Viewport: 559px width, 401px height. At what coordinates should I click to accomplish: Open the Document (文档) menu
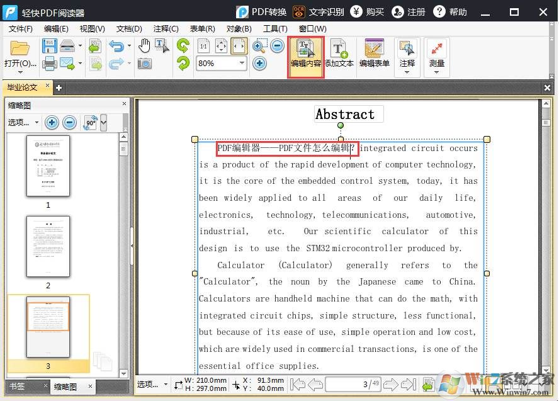[129, 29]
